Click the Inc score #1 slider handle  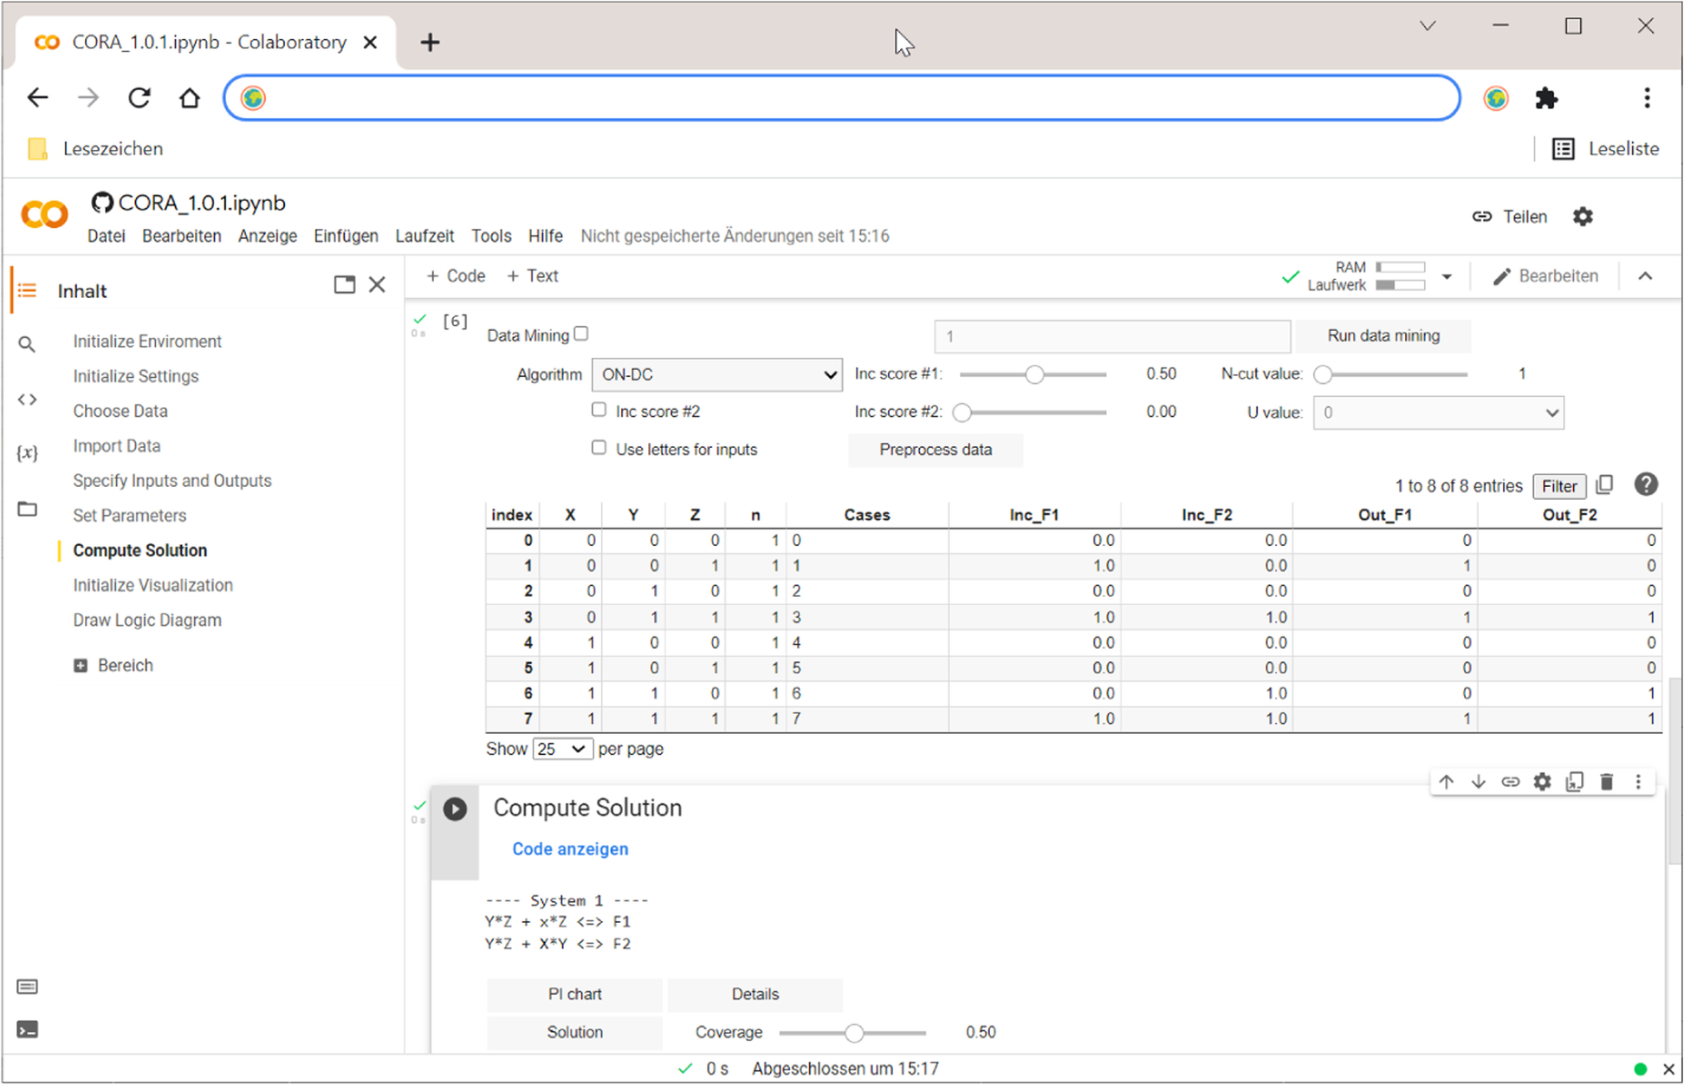1034,375
